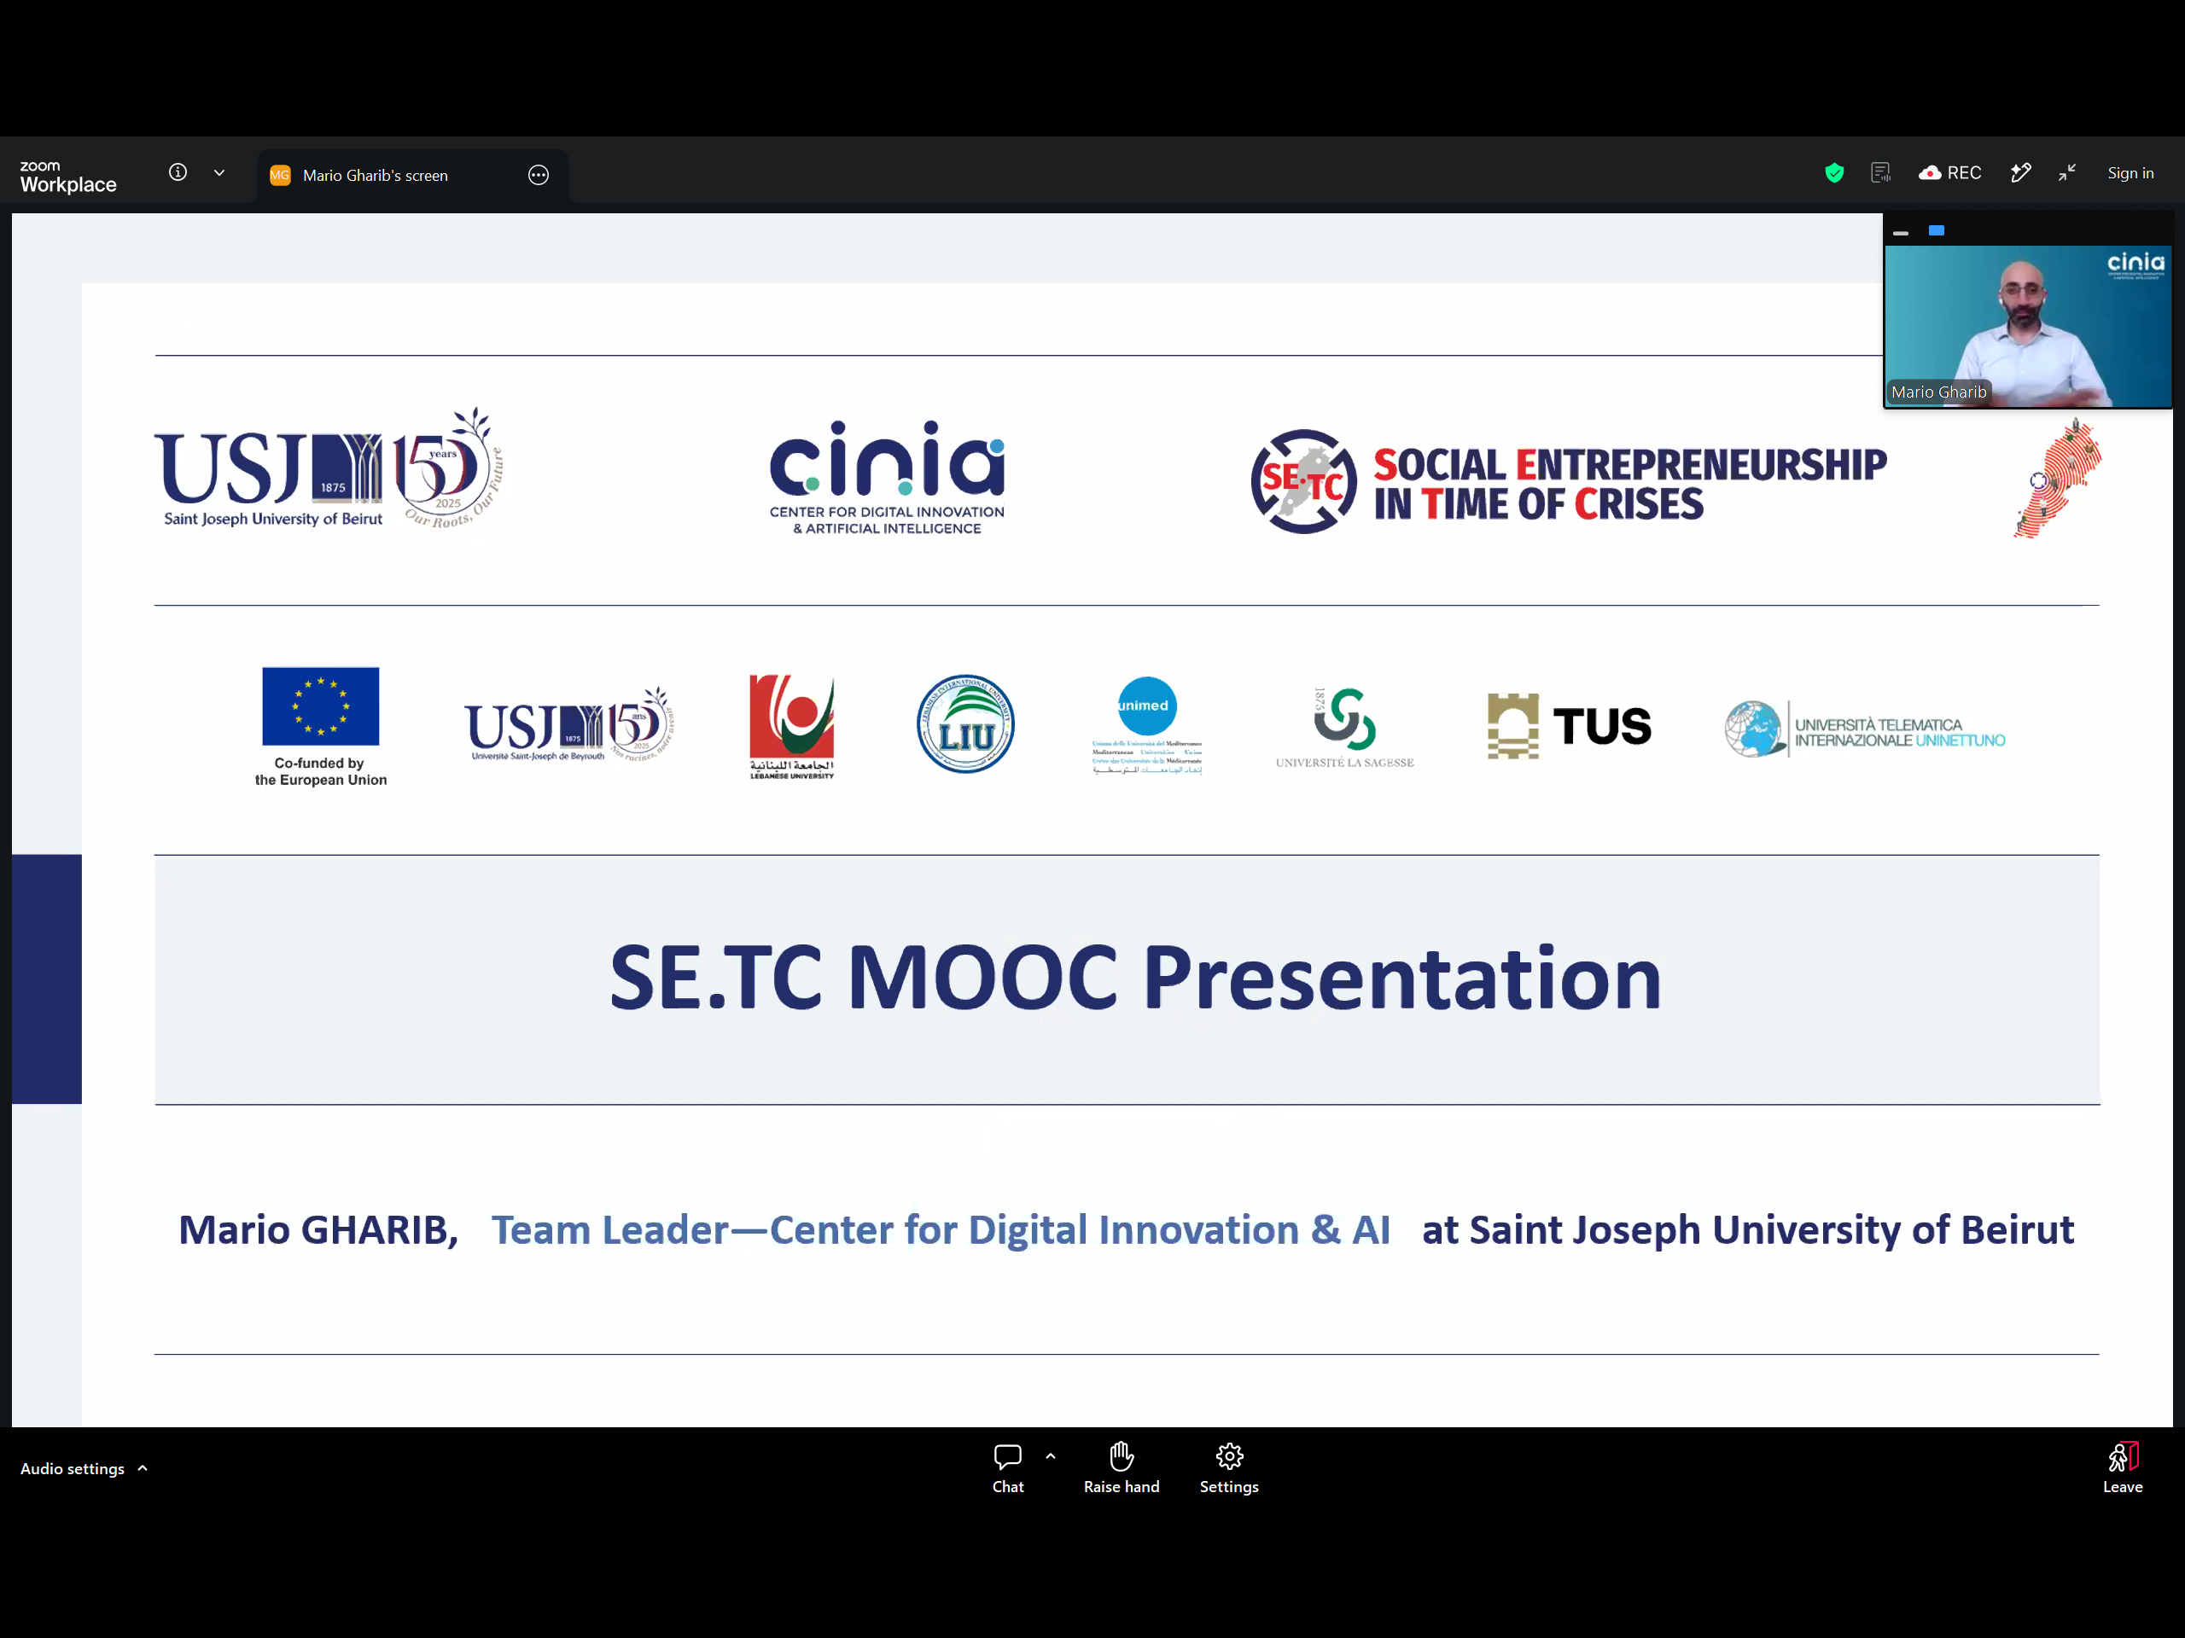Click the European Union flag logo
Viewport: 2185px width, 1638px height.
[x=321, y=706]
